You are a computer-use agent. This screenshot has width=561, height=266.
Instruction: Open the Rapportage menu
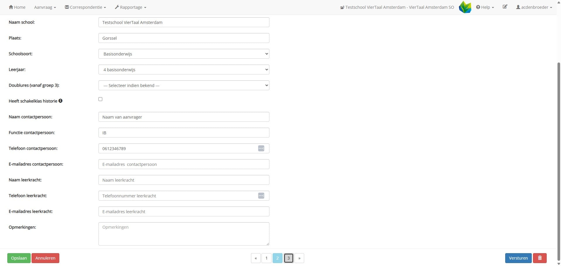click(x=131, y=7)
